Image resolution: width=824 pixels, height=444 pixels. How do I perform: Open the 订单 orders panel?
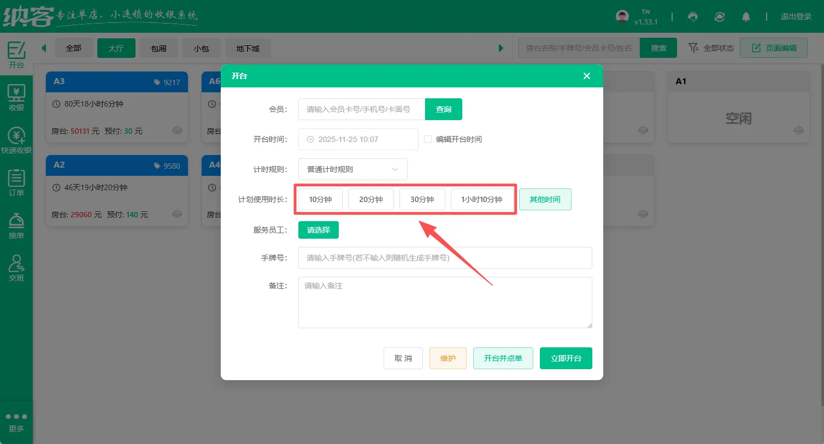16,183
